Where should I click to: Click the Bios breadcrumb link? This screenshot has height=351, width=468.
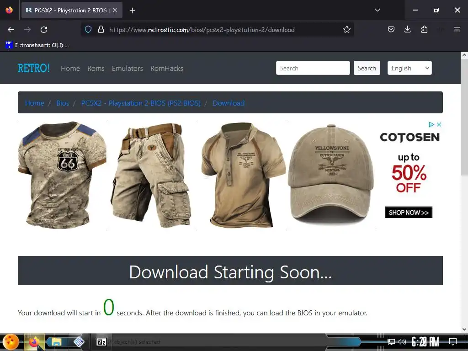pyautogui.click(x=63, y=103)
